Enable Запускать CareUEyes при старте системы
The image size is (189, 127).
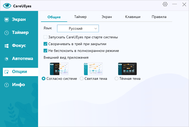(x=45, y=37)
